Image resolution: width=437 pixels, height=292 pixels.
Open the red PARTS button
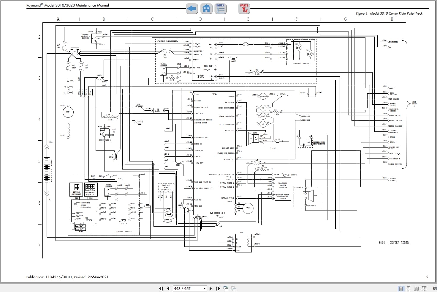[x=244, y=9]
